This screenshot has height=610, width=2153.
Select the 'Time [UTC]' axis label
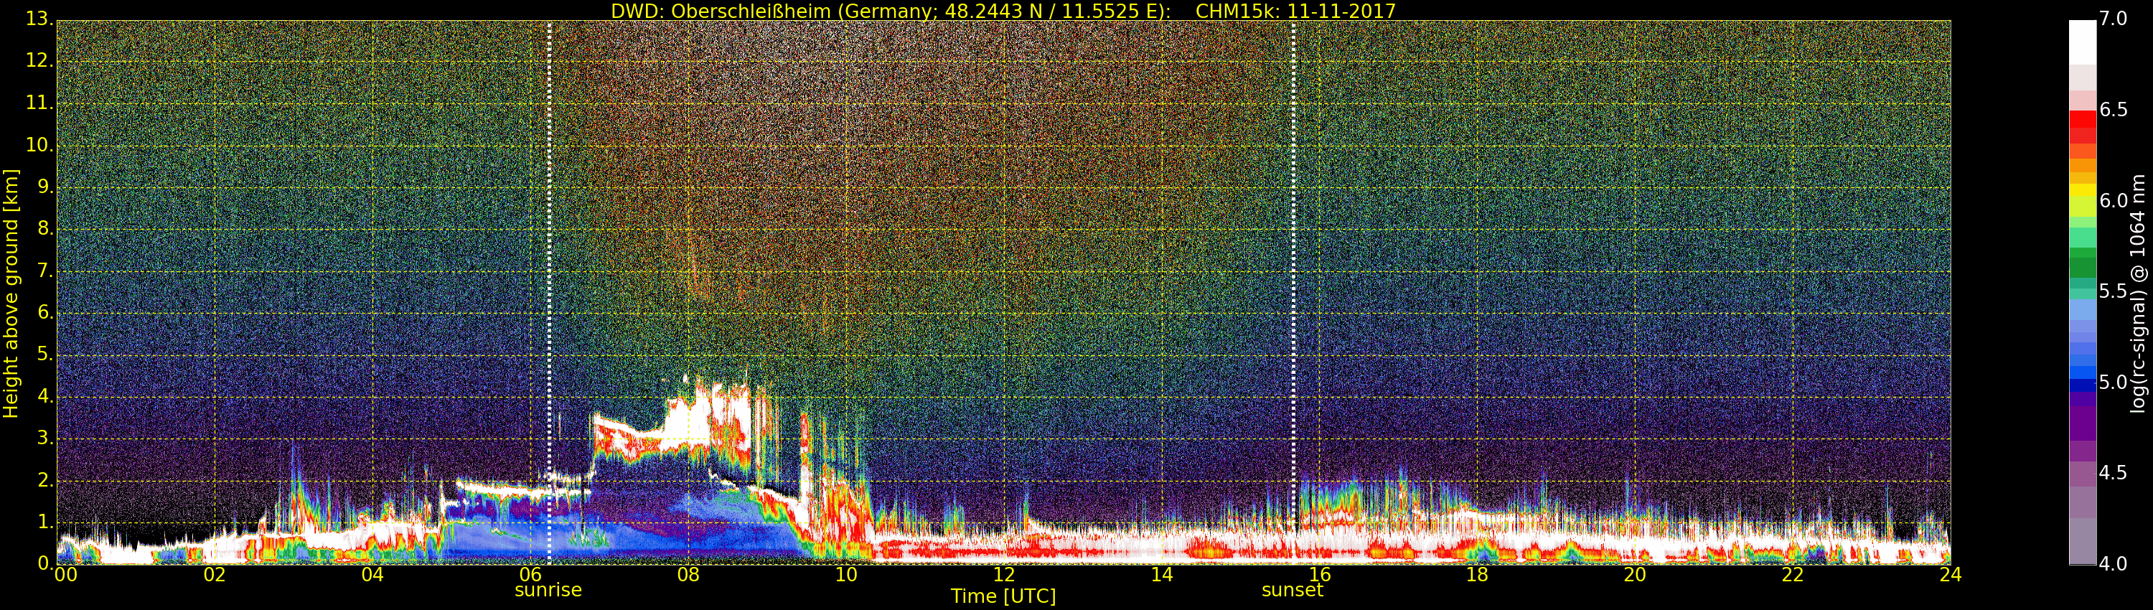pyautogui.click(x=1003, y=596)
